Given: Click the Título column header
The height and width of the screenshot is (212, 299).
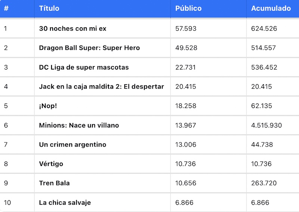Looking at the screenshot, I should [49, 8].
